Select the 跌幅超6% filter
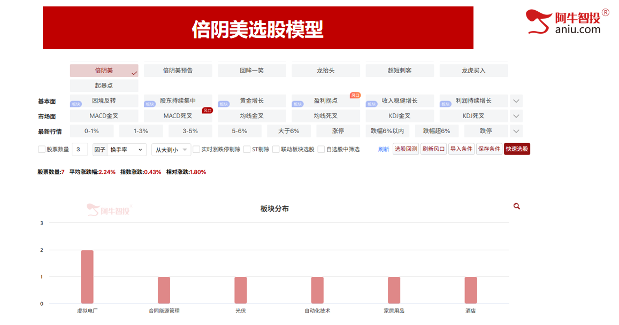The image size is (619, 325). tap(437, 131)
